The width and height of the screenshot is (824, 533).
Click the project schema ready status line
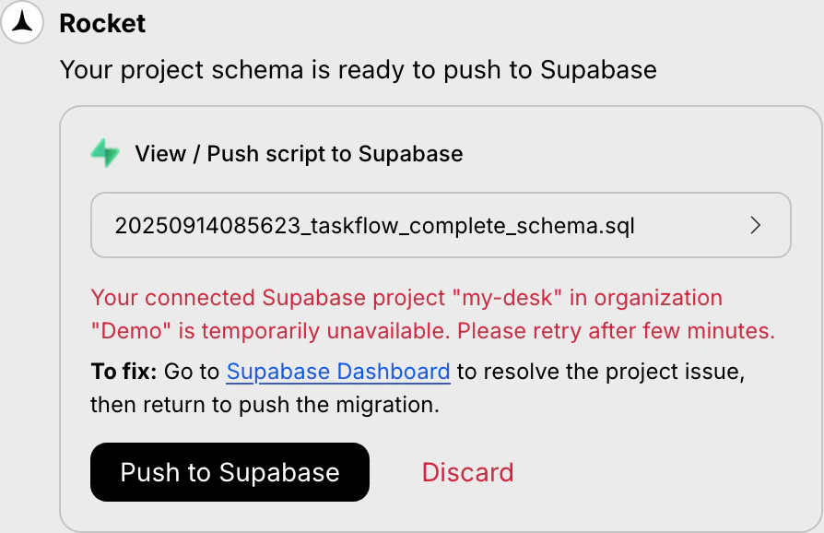(359, 69)
